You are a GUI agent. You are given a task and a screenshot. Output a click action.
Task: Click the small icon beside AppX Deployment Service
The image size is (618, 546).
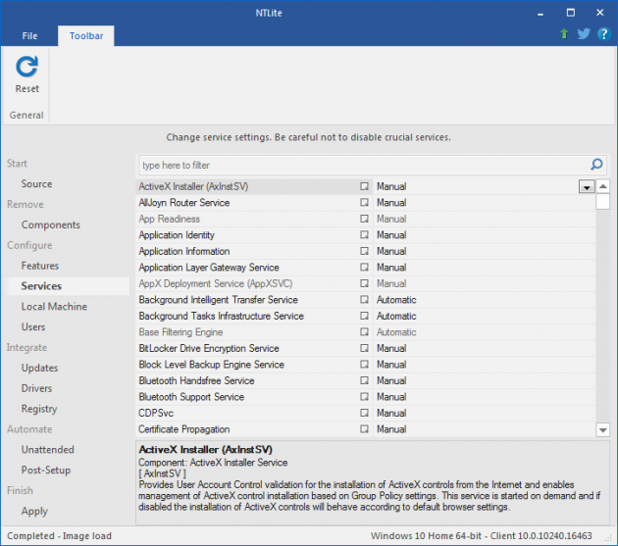point(364,283)
